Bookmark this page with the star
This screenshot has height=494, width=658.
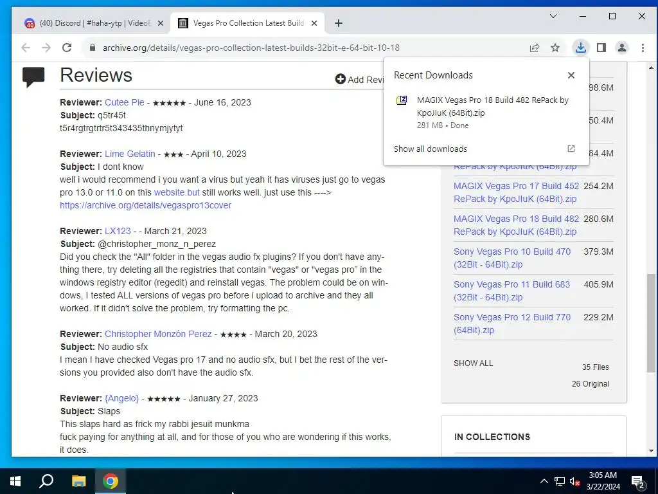[555, 48]
